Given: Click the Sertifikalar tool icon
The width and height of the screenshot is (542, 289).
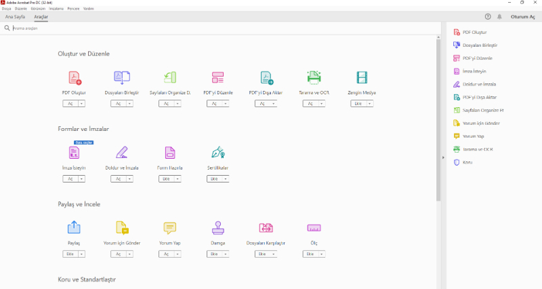Looking at the screenshot, I should (x=217, y=153).
